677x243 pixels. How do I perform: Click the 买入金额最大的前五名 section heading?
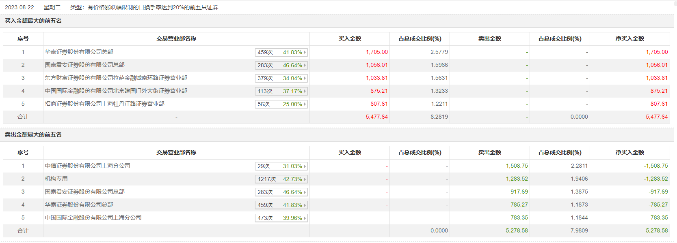point(33,21)
